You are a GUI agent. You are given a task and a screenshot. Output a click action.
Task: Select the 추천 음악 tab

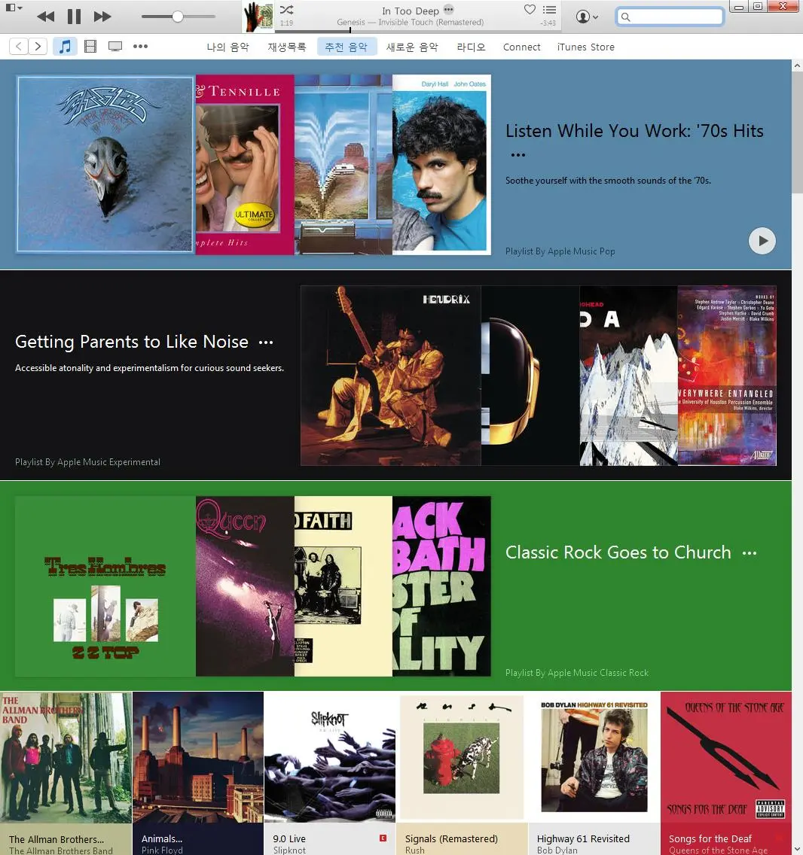coord(347,47)
